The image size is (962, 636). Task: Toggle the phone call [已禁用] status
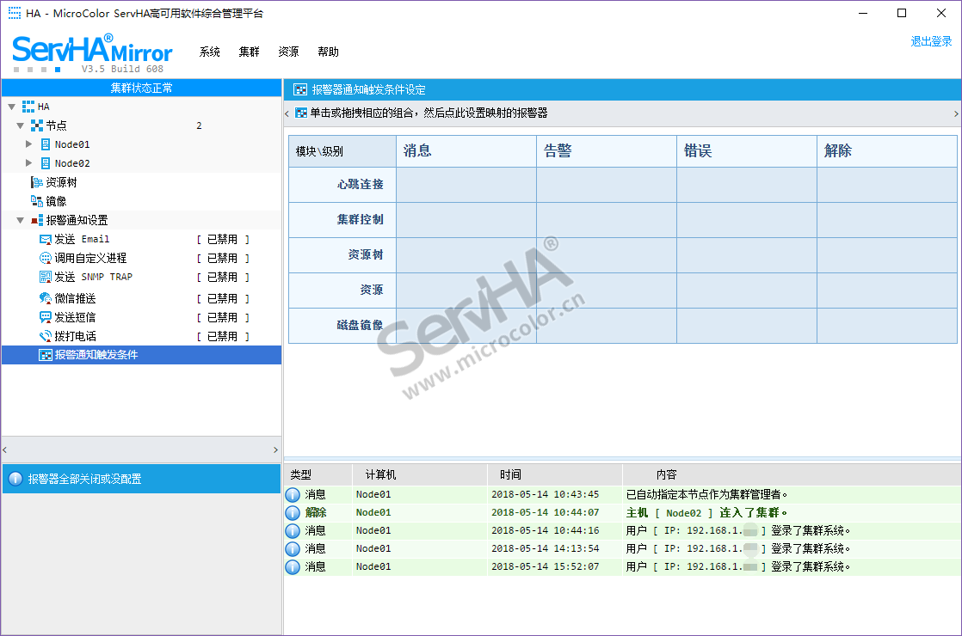point(222,336)
